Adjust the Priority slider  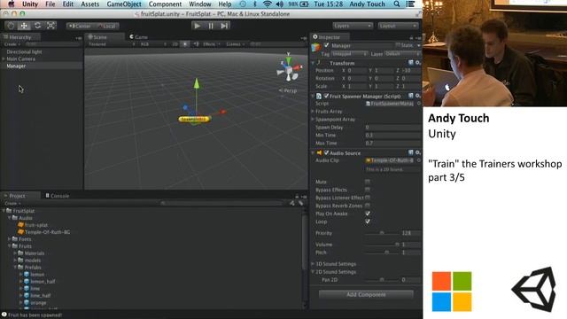tap(382, 233)
